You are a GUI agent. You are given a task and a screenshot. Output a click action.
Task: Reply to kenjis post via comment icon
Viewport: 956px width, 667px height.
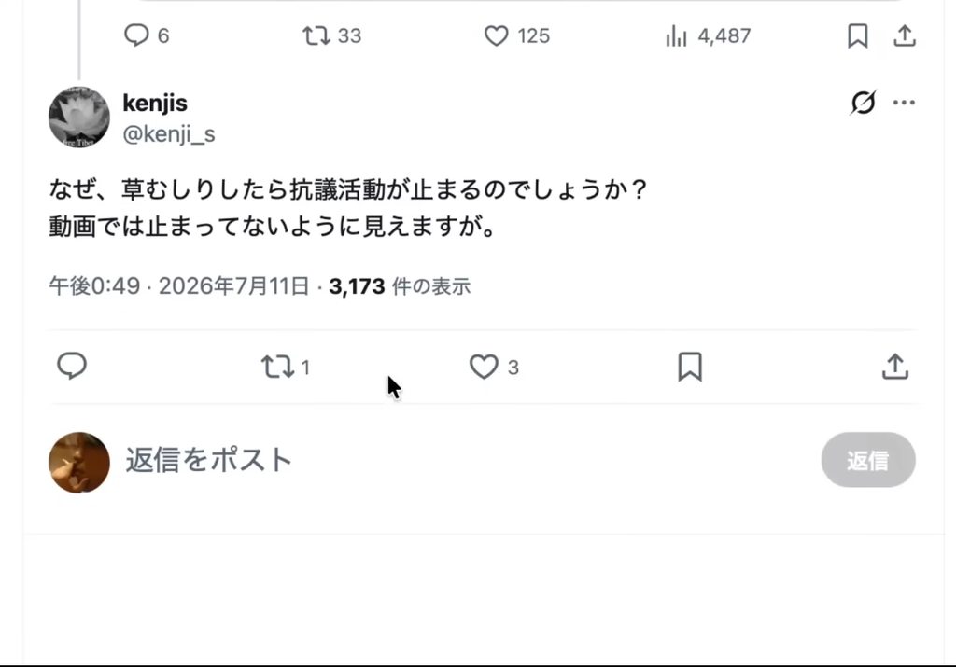point(72,366)
